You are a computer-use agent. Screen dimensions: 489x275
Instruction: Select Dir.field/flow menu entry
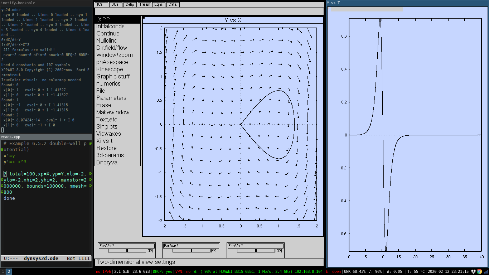coord(117,48)
